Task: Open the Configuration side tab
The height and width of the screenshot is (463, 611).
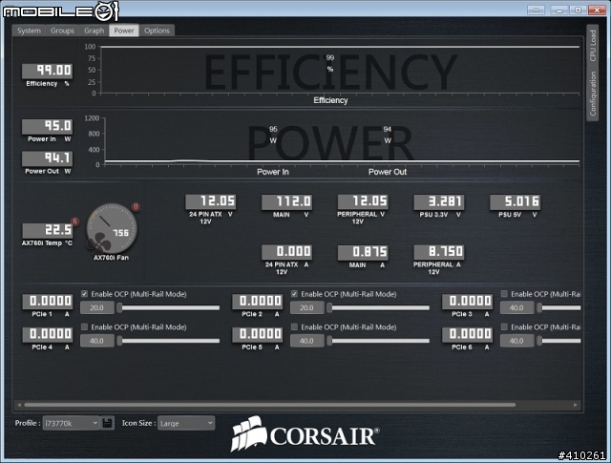Action: (592, 94)
